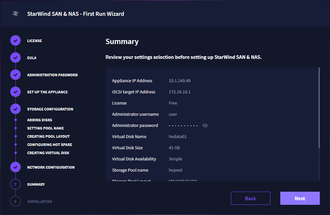Image resolution: width=330 pixels, height=215 pixels.
Task: Click the step 8 Installation circle
Action: pos(15,201)
